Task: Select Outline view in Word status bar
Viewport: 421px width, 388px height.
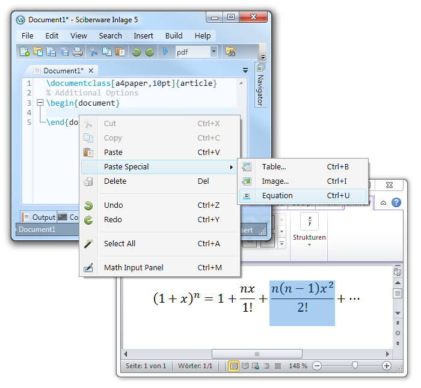Action: (x=266, y=366)
